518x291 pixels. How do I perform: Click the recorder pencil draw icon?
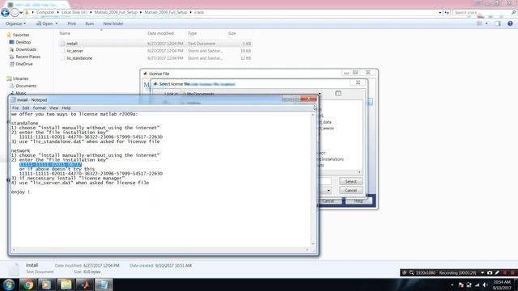point(497,272)
